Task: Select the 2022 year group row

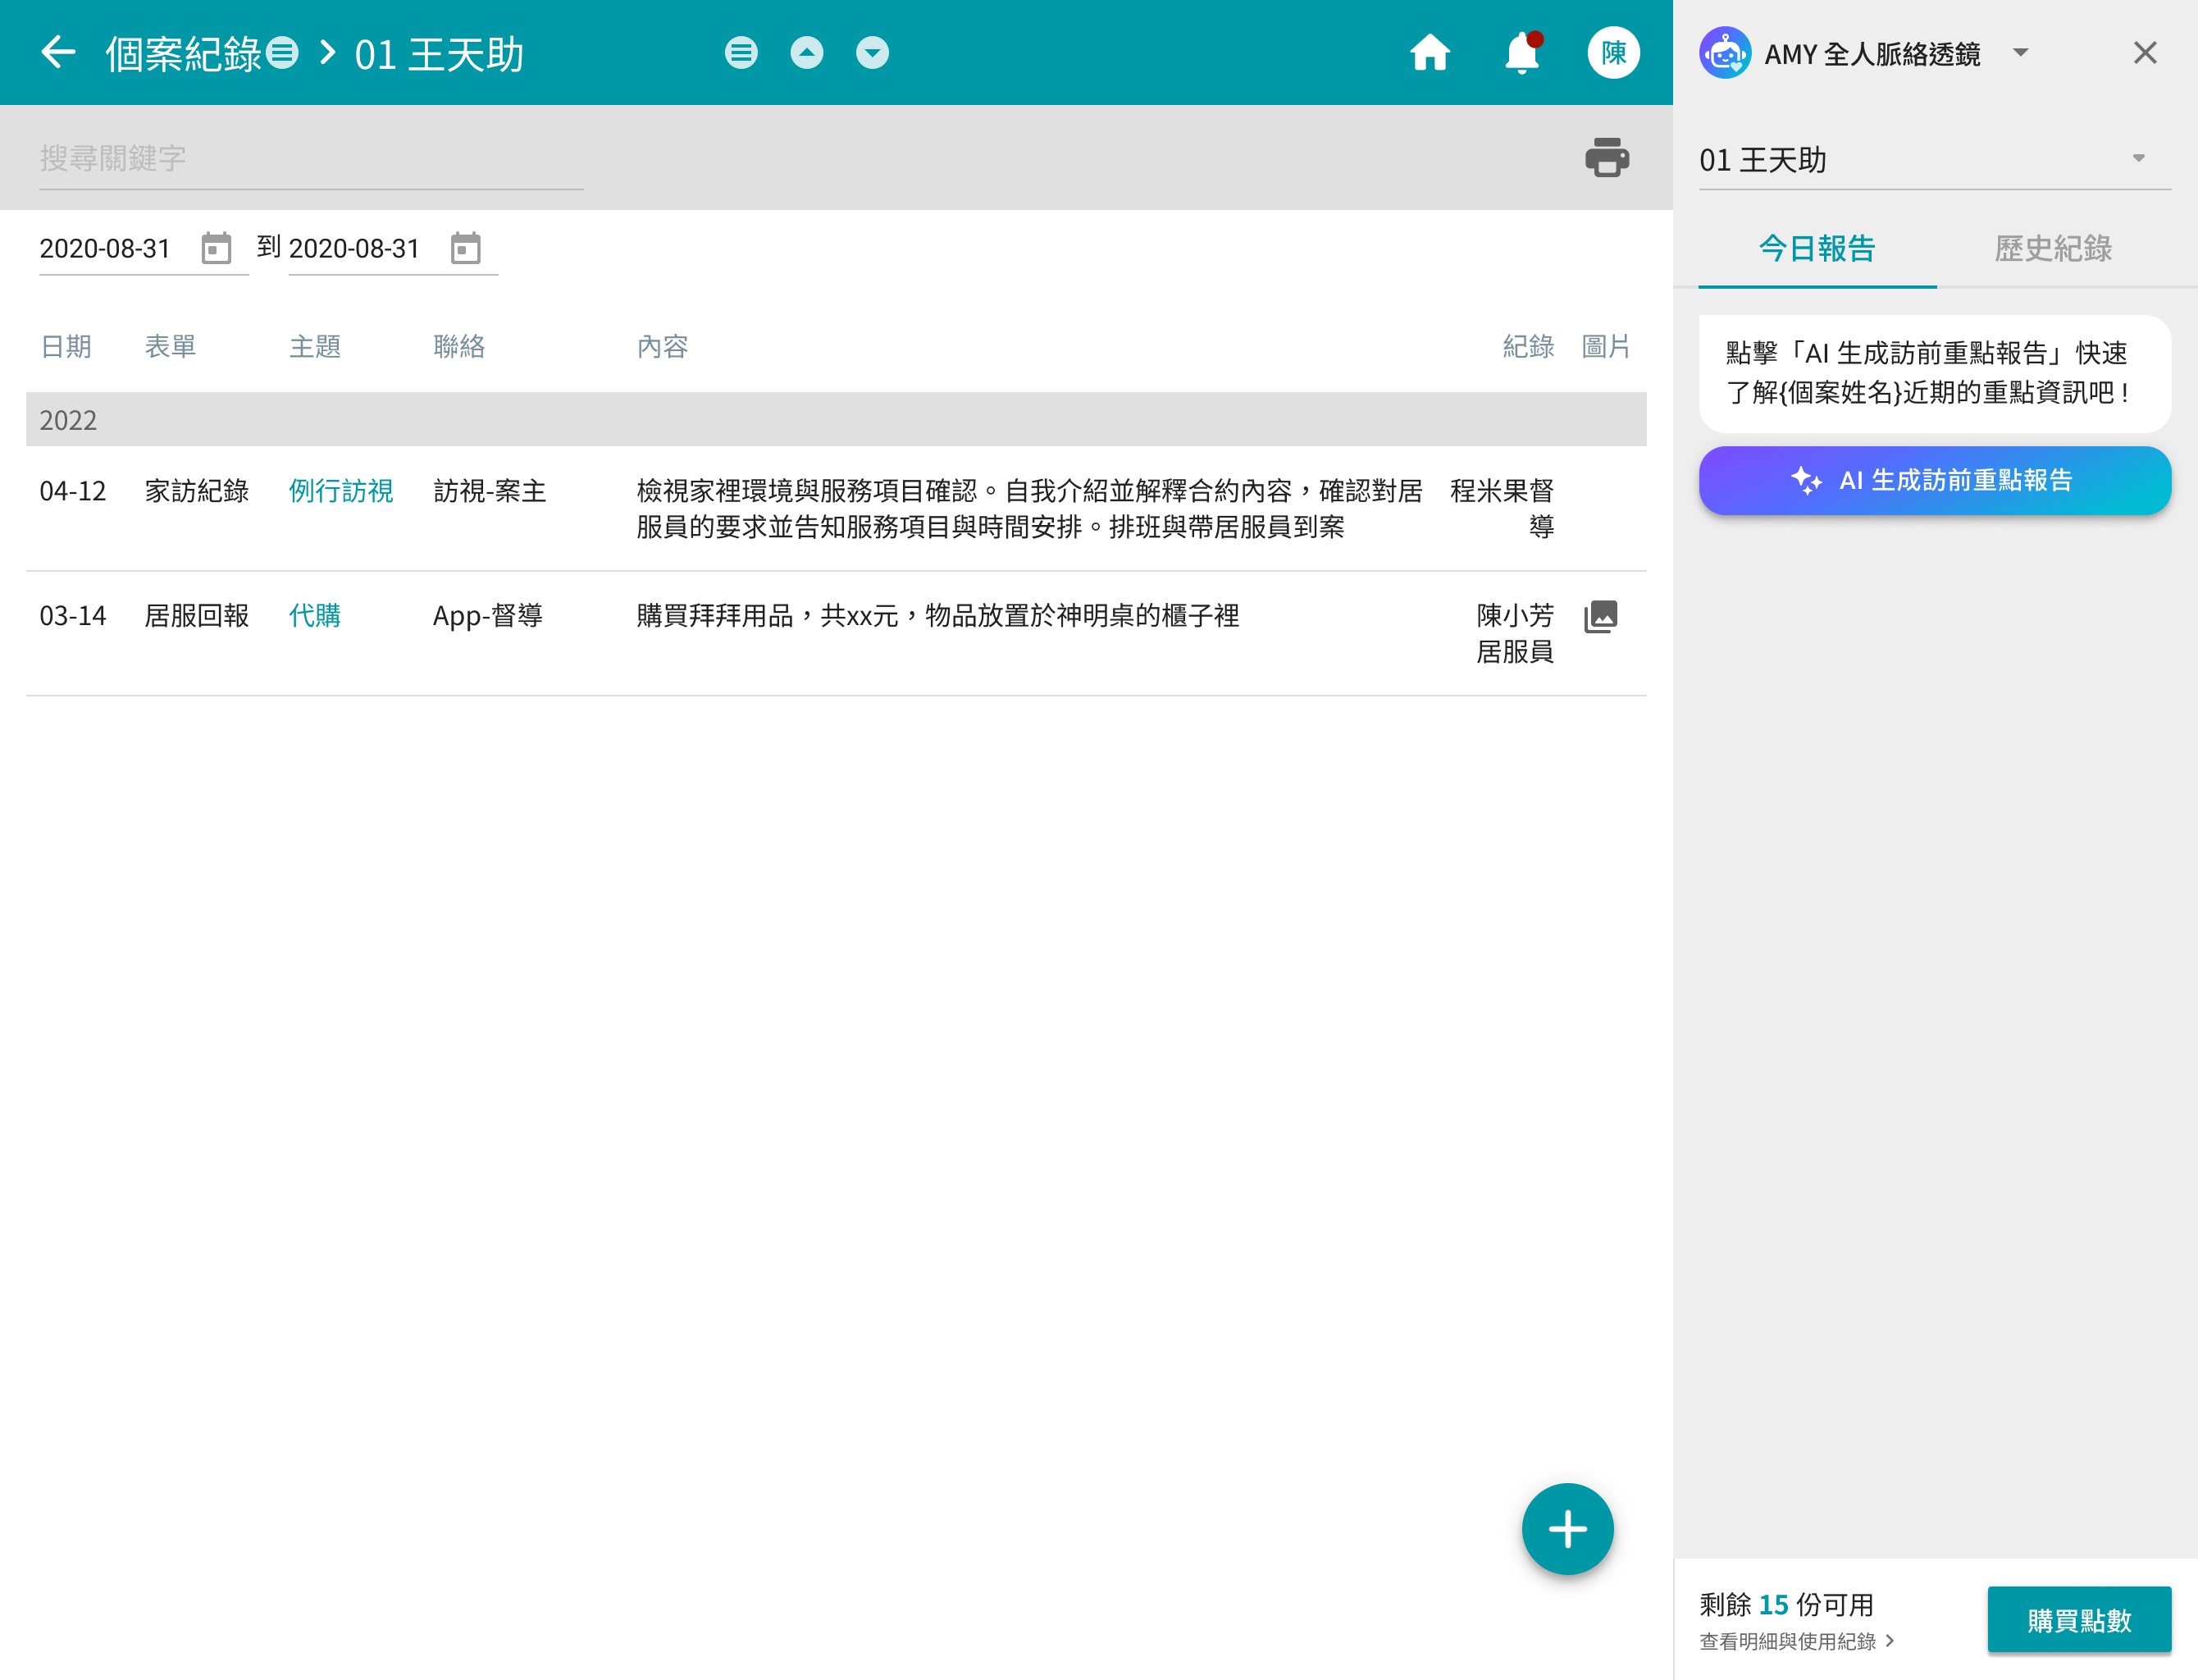Action: [836, 419]
